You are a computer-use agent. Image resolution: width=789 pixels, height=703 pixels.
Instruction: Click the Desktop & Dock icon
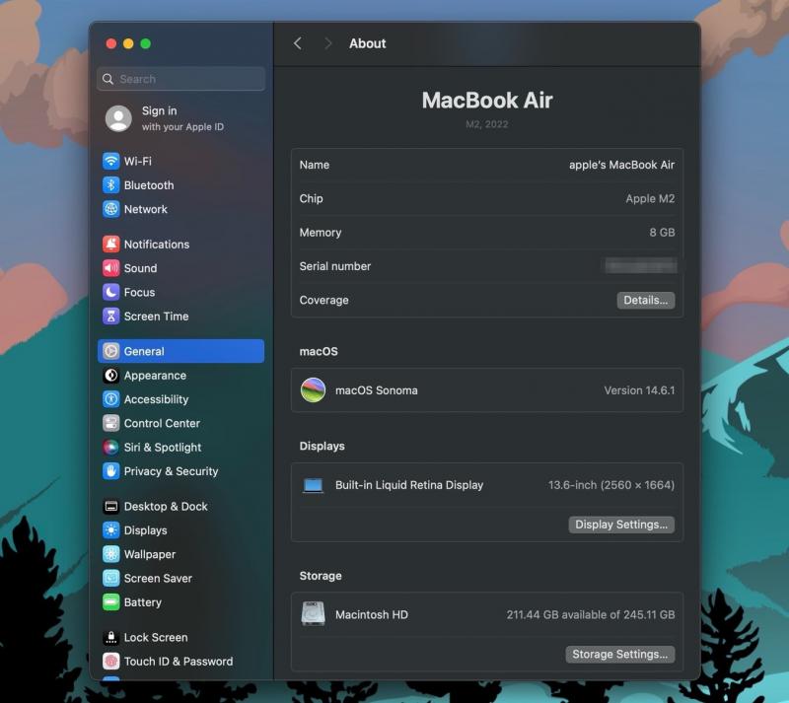(x=110, y=506)
